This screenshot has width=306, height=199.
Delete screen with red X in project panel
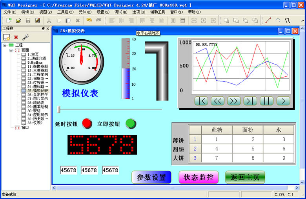pyautogui.click(x=16, y=37)
